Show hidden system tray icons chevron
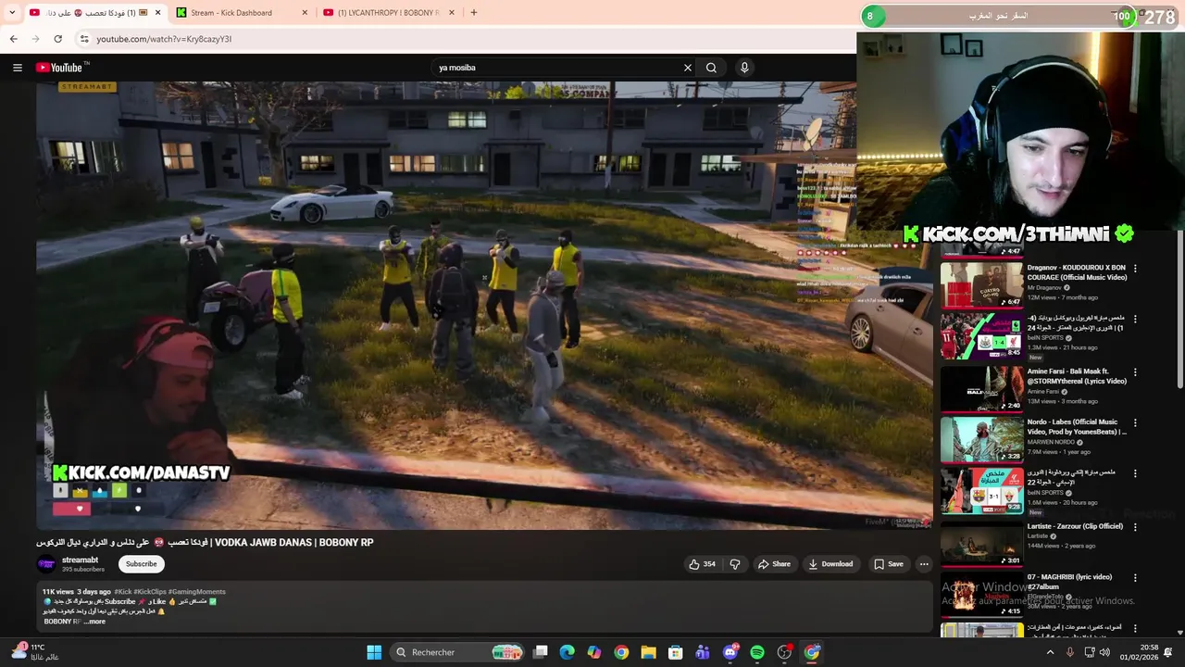The width and height of the screenshot is (1185, 667). [x=1050, y=652]
